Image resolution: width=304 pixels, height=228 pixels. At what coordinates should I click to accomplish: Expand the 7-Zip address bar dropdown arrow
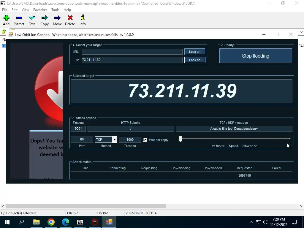(301, 32)
